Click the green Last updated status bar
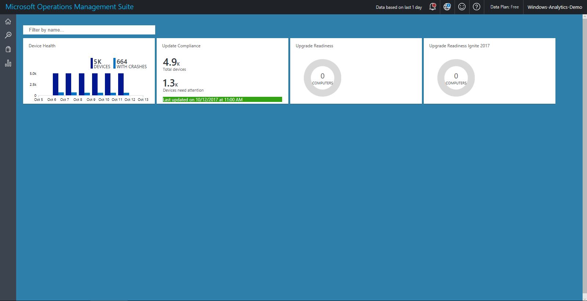 click(222, 99)
